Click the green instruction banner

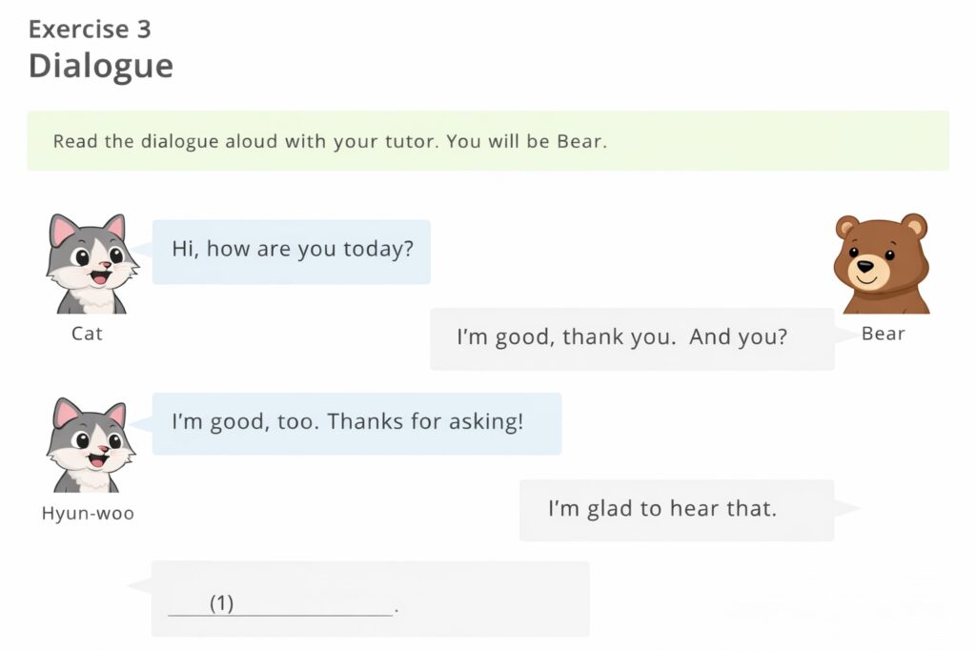coord(488,141)
